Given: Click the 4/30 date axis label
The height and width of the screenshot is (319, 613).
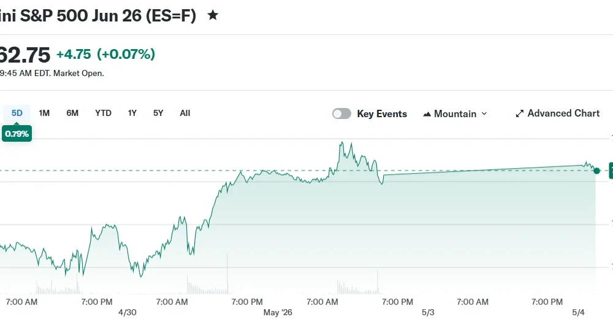Looking at the screenshot, I should coord(128,312).
